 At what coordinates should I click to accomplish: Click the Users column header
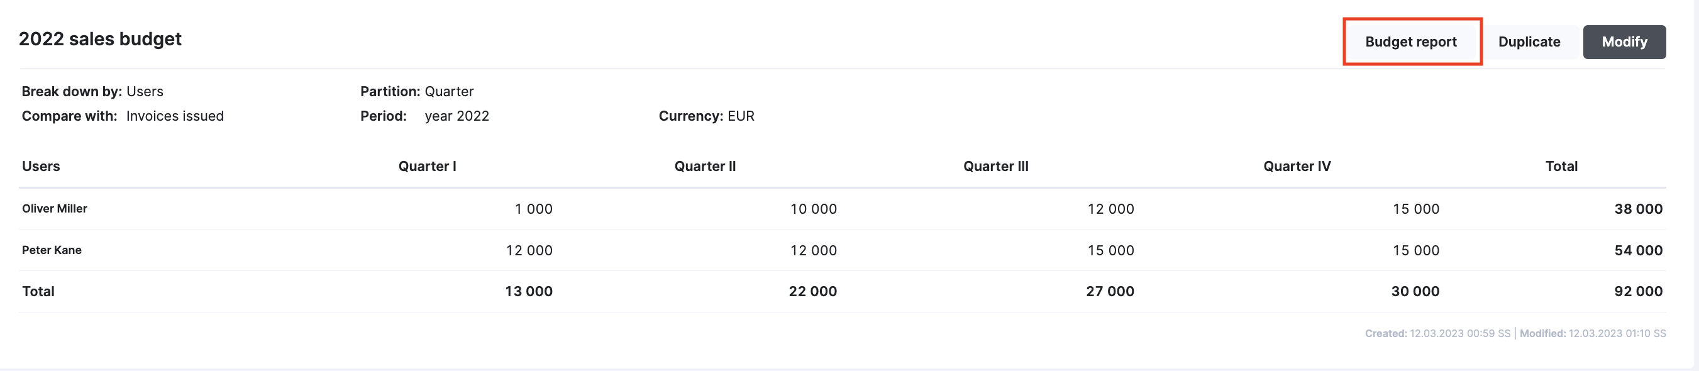coord(41,167)
